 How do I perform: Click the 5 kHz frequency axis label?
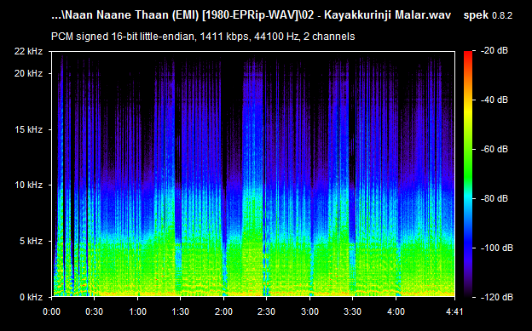(31, 241)
